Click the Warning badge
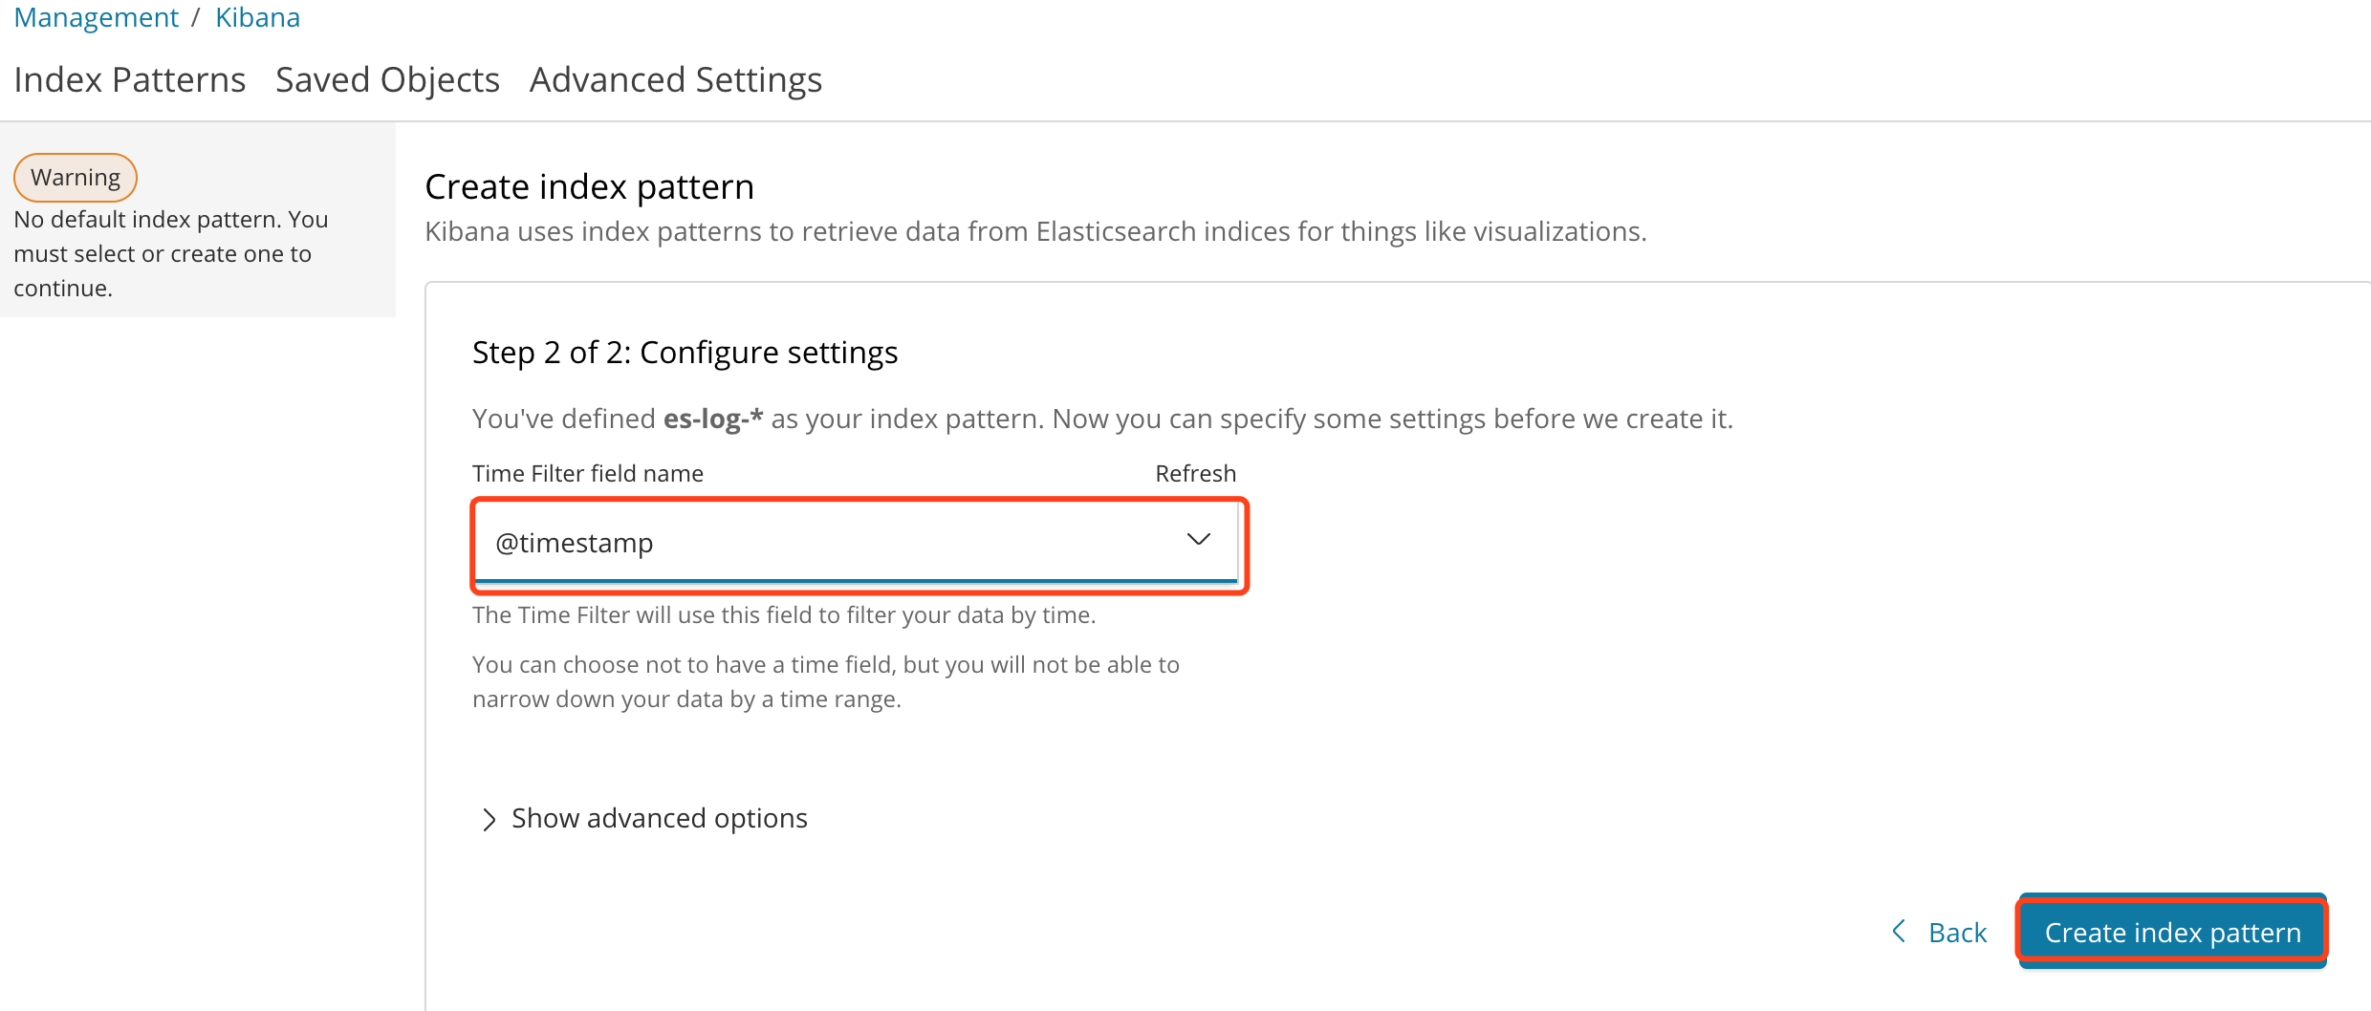The image size is (2371, 1011). [x=76, y=177]
